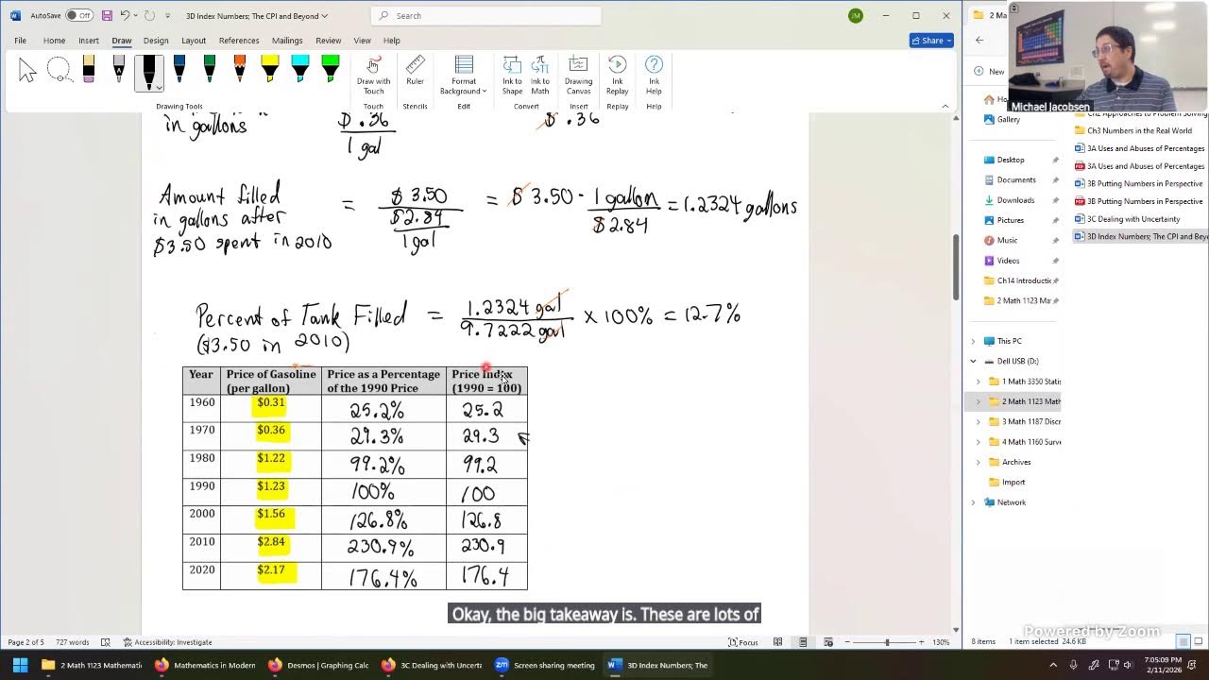
Task: Click the Redo icon
Action: (149, 16)
